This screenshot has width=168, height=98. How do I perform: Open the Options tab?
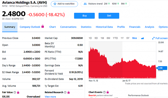coord(163,27)
